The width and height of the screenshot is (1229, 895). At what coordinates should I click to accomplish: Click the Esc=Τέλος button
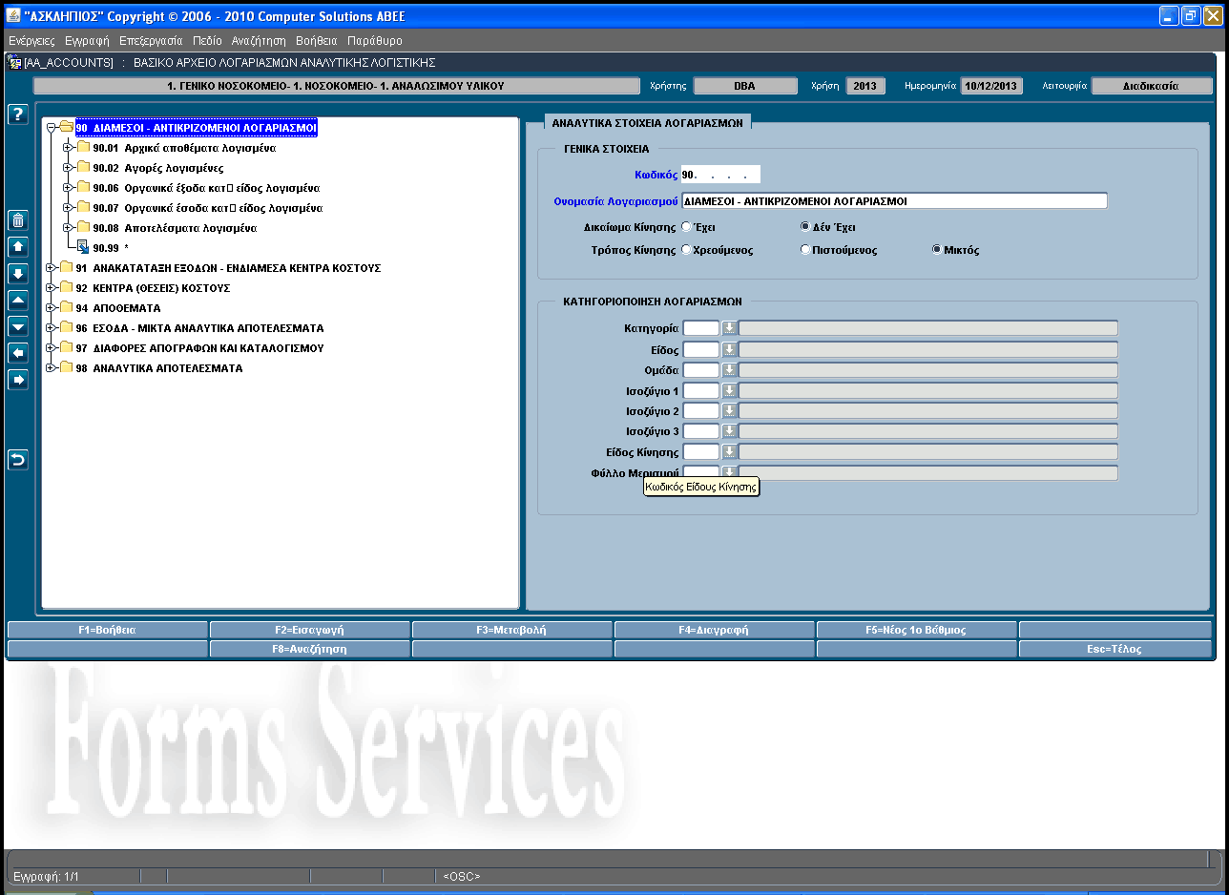(x=1115, y=649)
